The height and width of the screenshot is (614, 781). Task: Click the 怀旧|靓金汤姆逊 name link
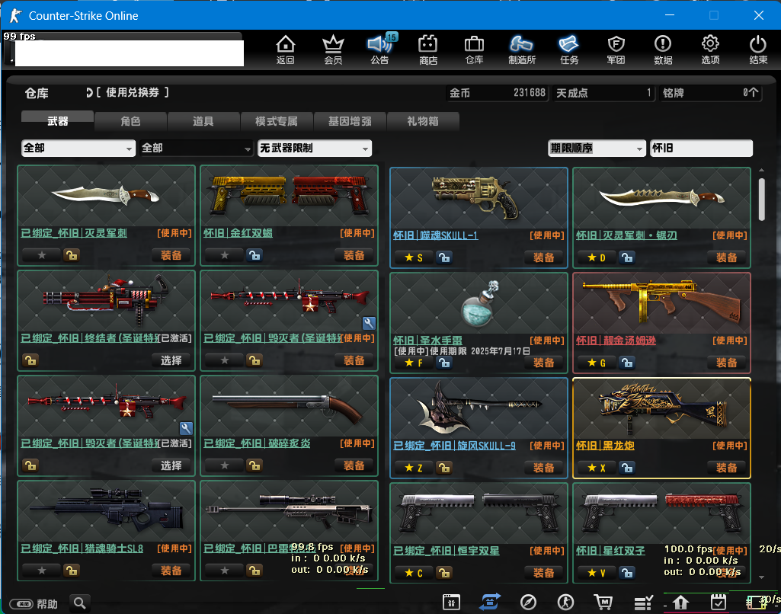click(616, 341)
